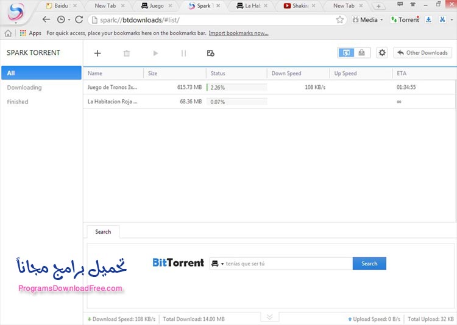This screenshot has width=457, height=325.
Task: Click the Upload Speed status entry
Action: [x=374, y=319]
